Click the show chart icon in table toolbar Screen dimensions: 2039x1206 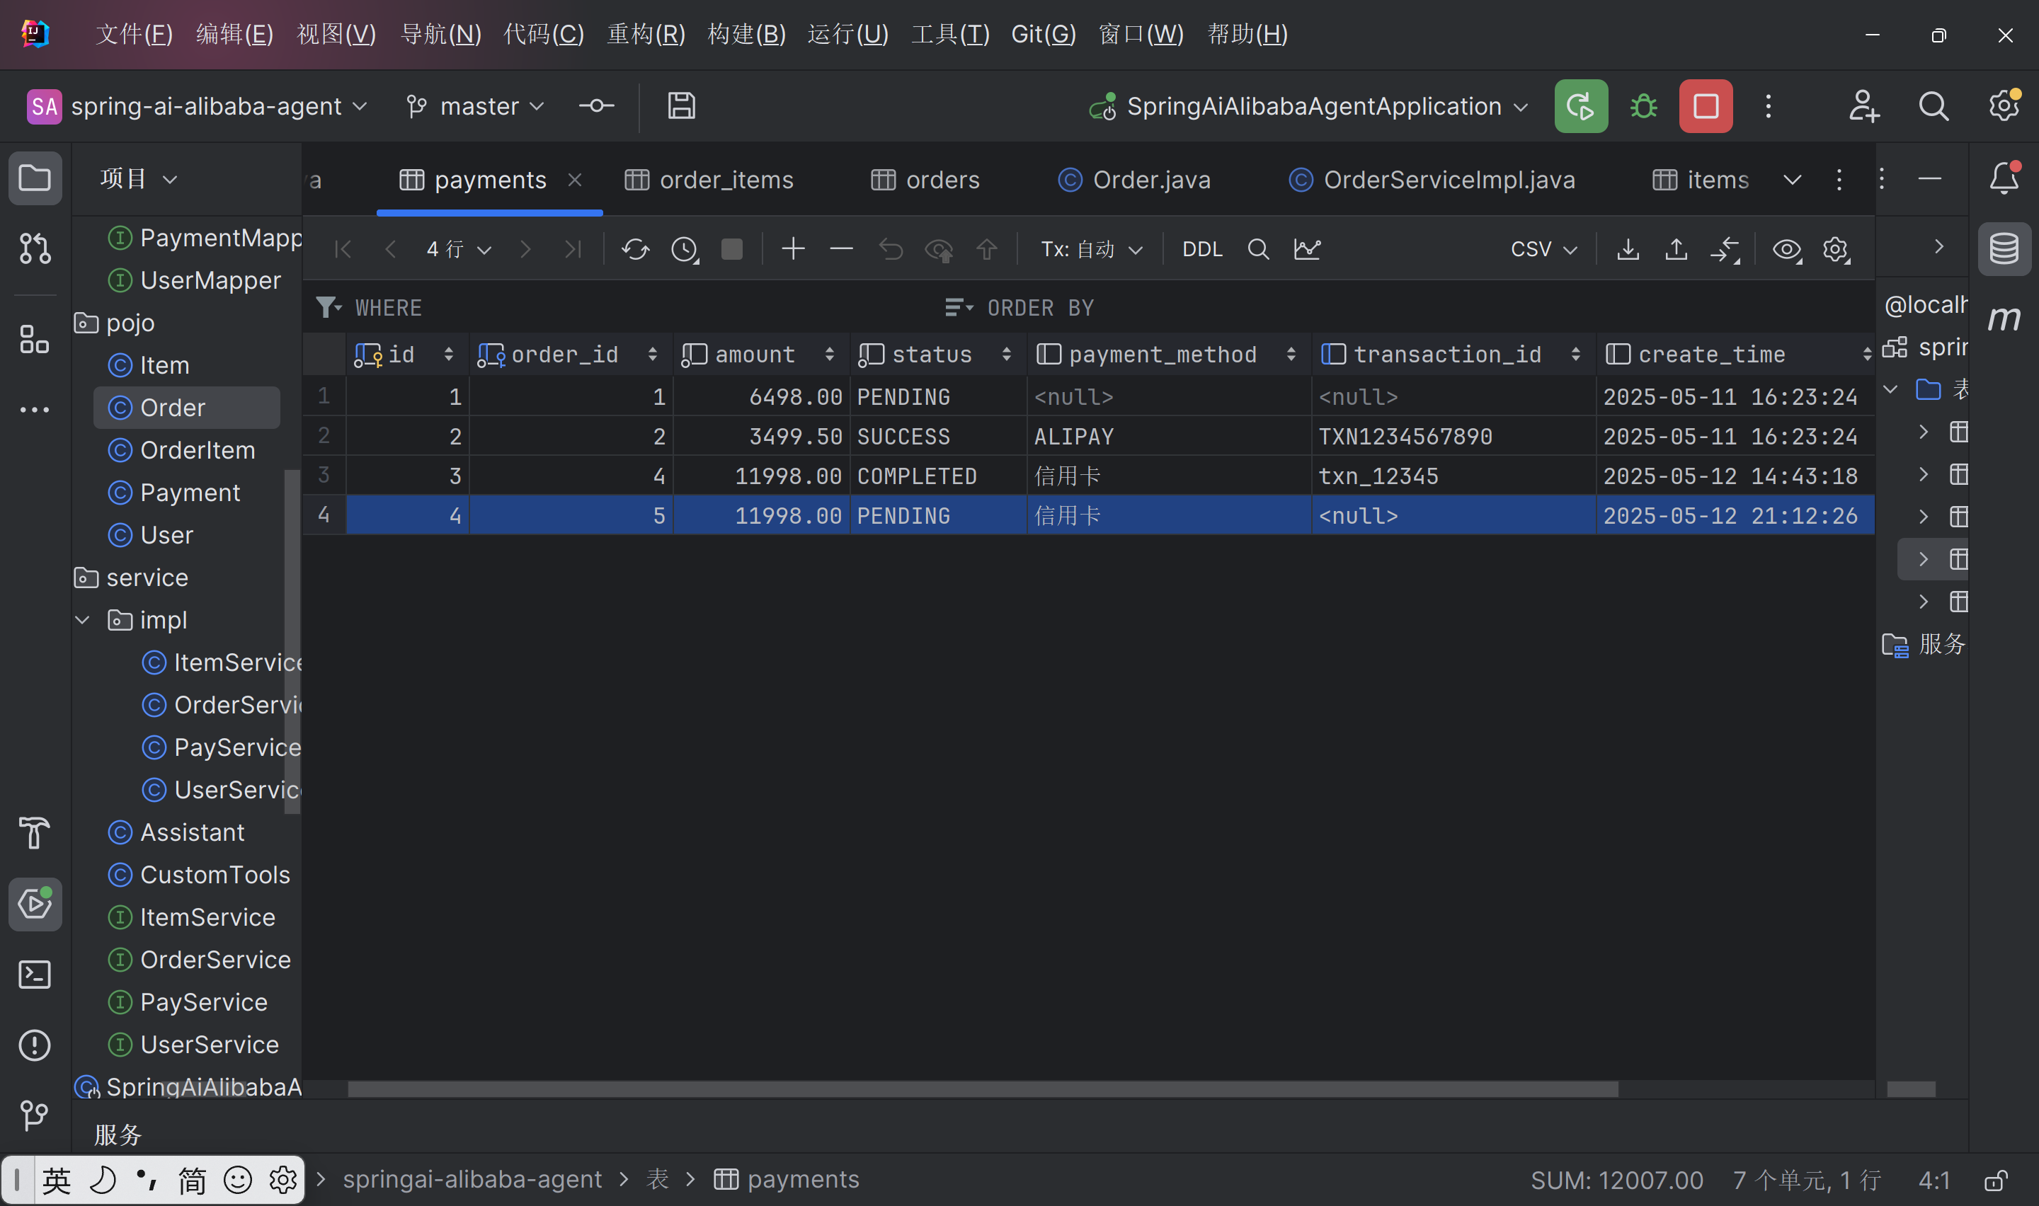tap(1307, 250)
